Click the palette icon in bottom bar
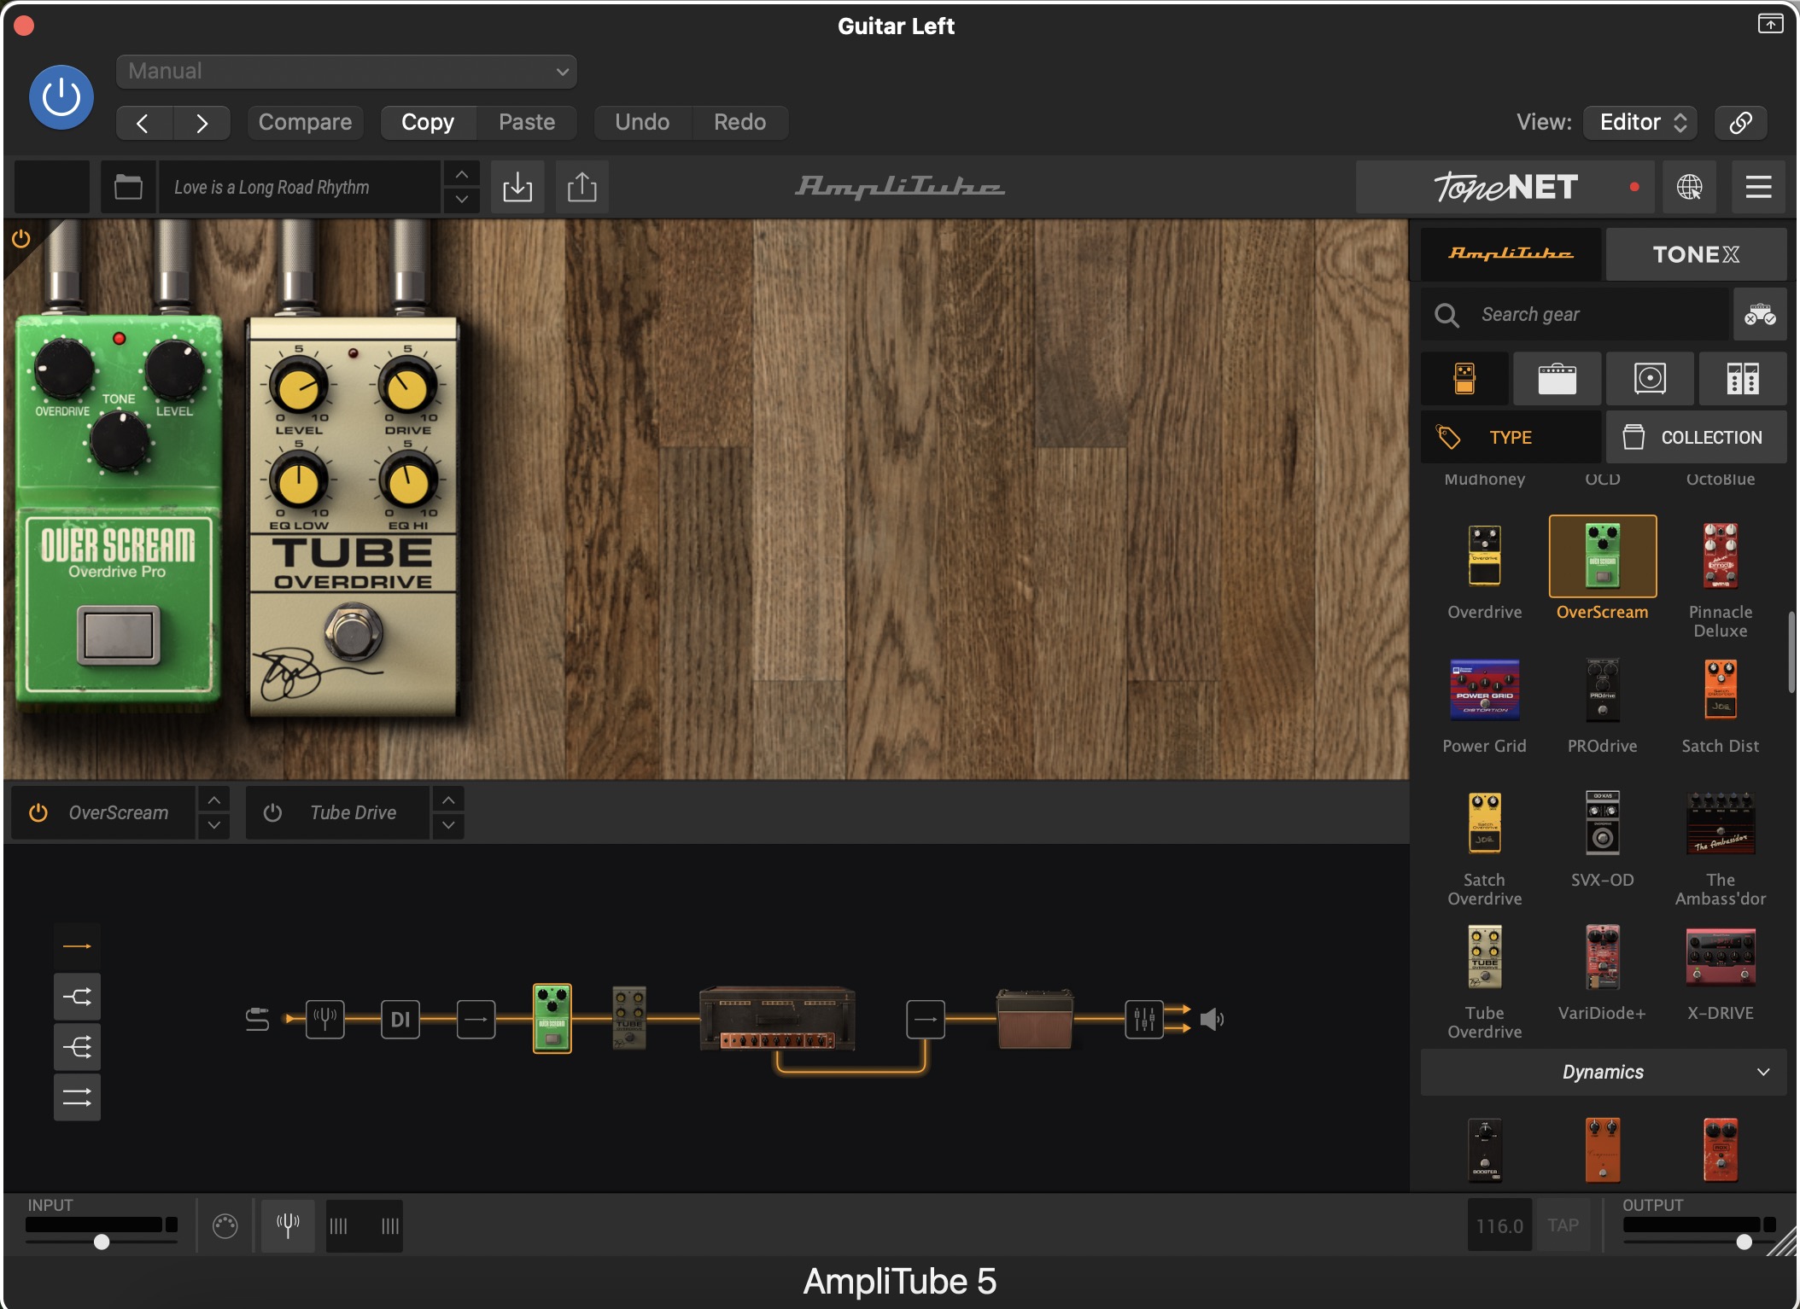 point(225,1226)
